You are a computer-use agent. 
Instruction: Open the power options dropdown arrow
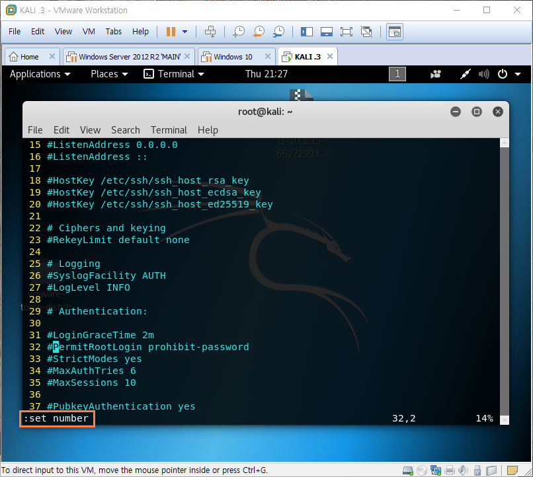tap(185, 32)
